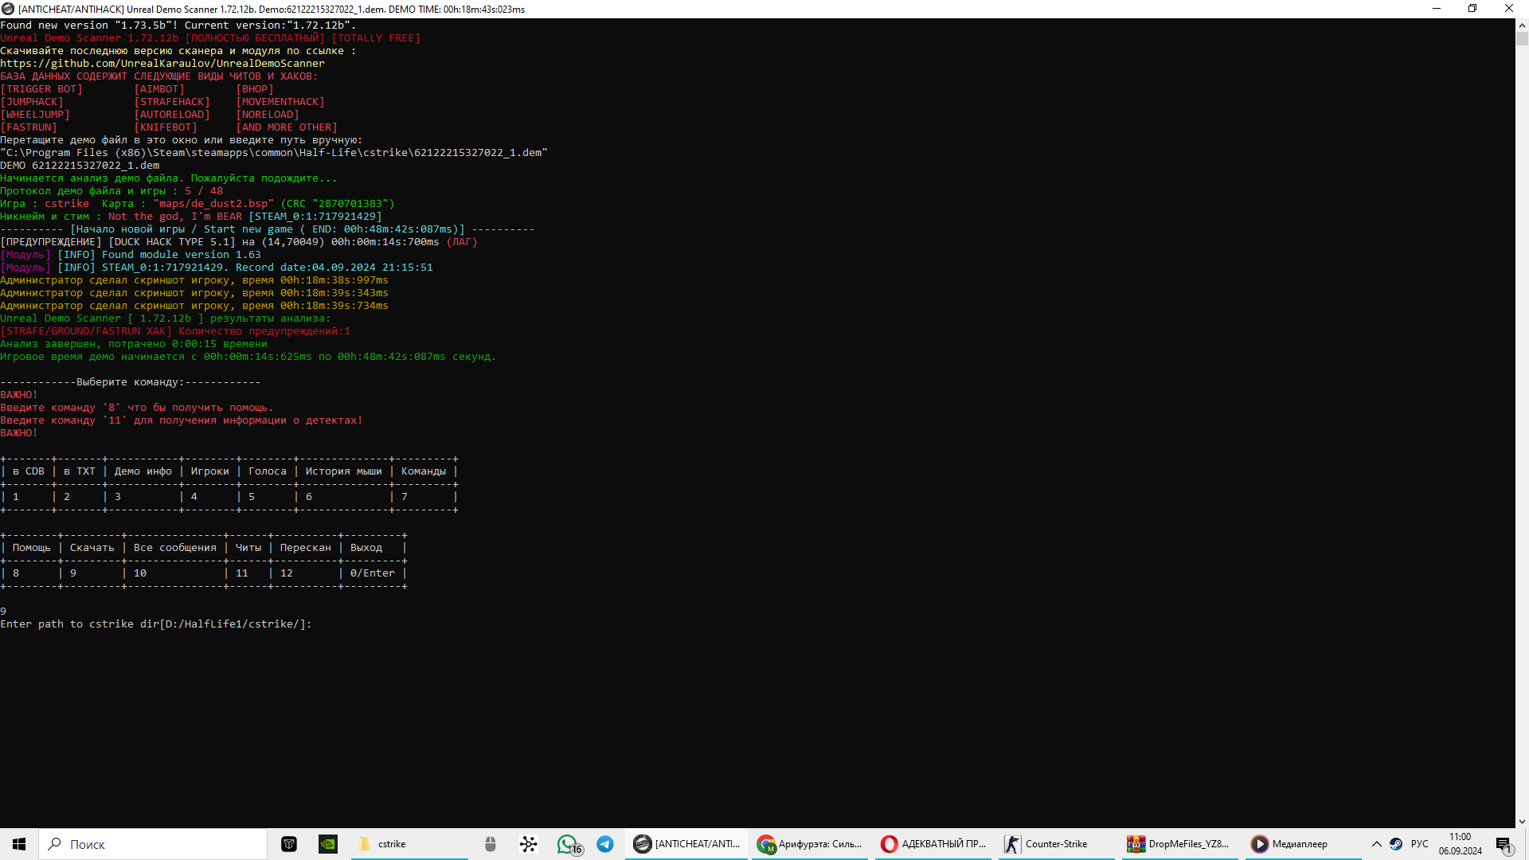The height and width of the screenshot is (860, 1529).
Task: Click the "Читы" table cell
Action: (x=248, y=548)
